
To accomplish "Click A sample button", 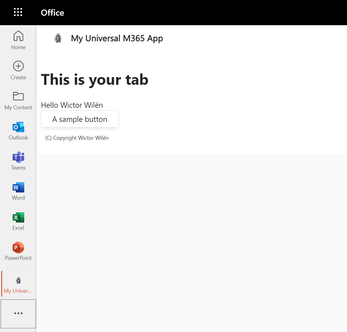I will pos(80,119).
